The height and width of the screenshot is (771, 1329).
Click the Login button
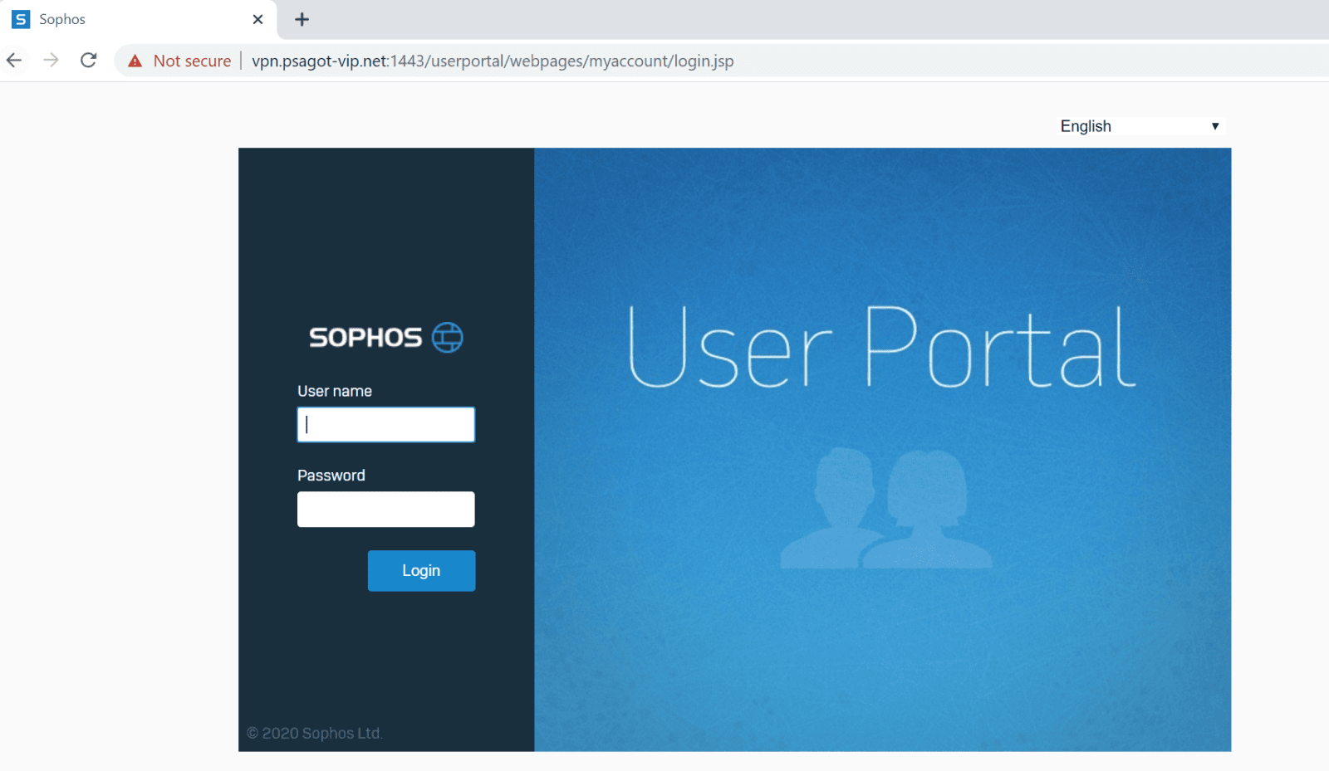point(422,571)
